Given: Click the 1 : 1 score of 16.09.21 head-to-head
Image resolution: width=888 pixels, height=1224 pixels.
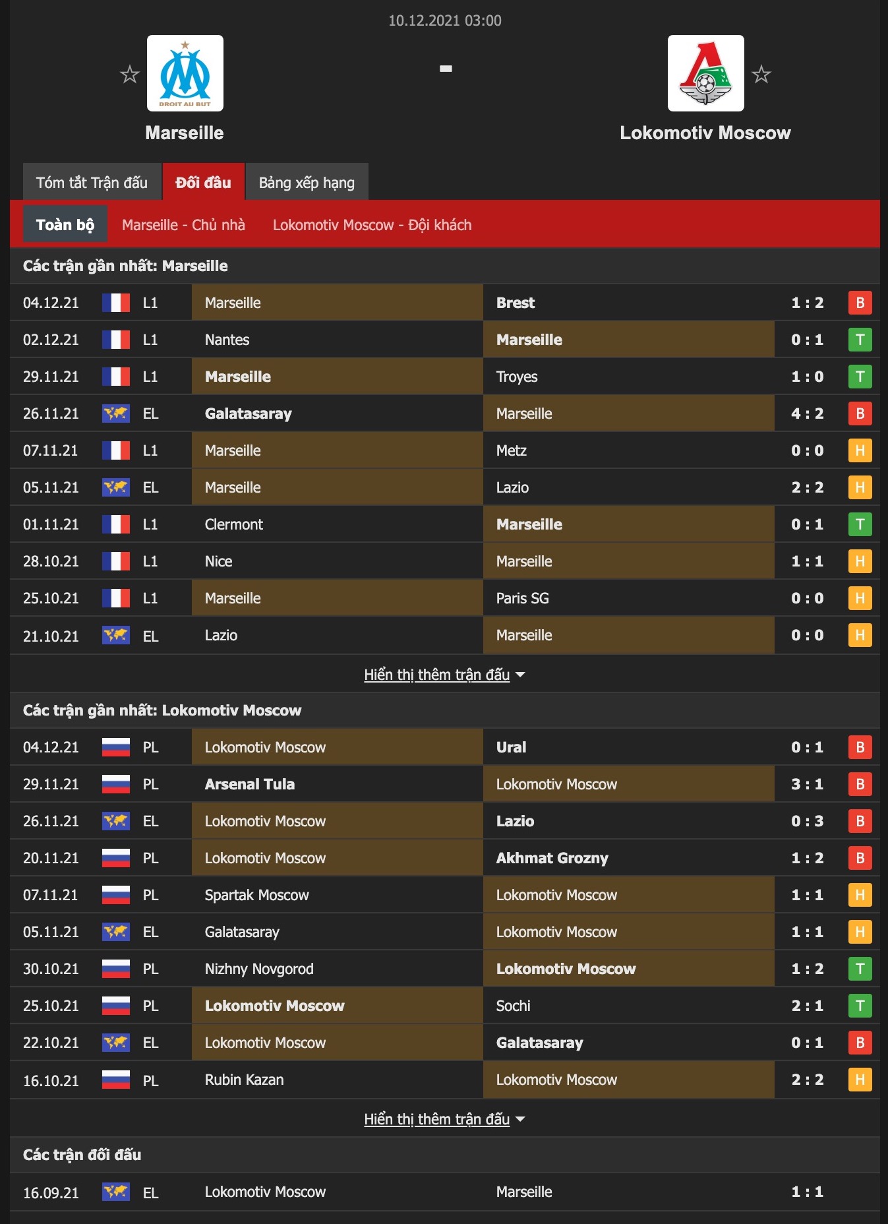Looking at the screenshot, I should [808, 1192].
